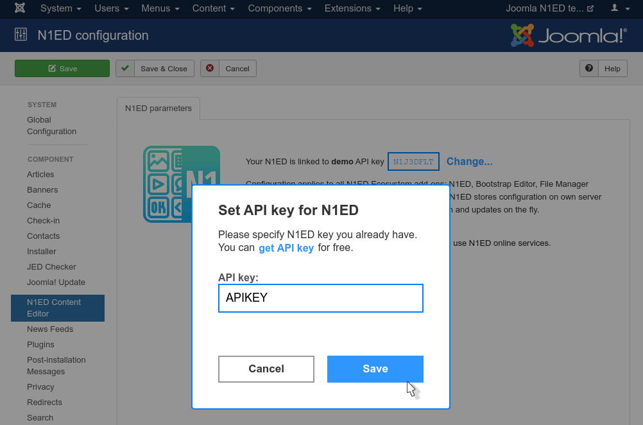Open the Users menu

112,8
